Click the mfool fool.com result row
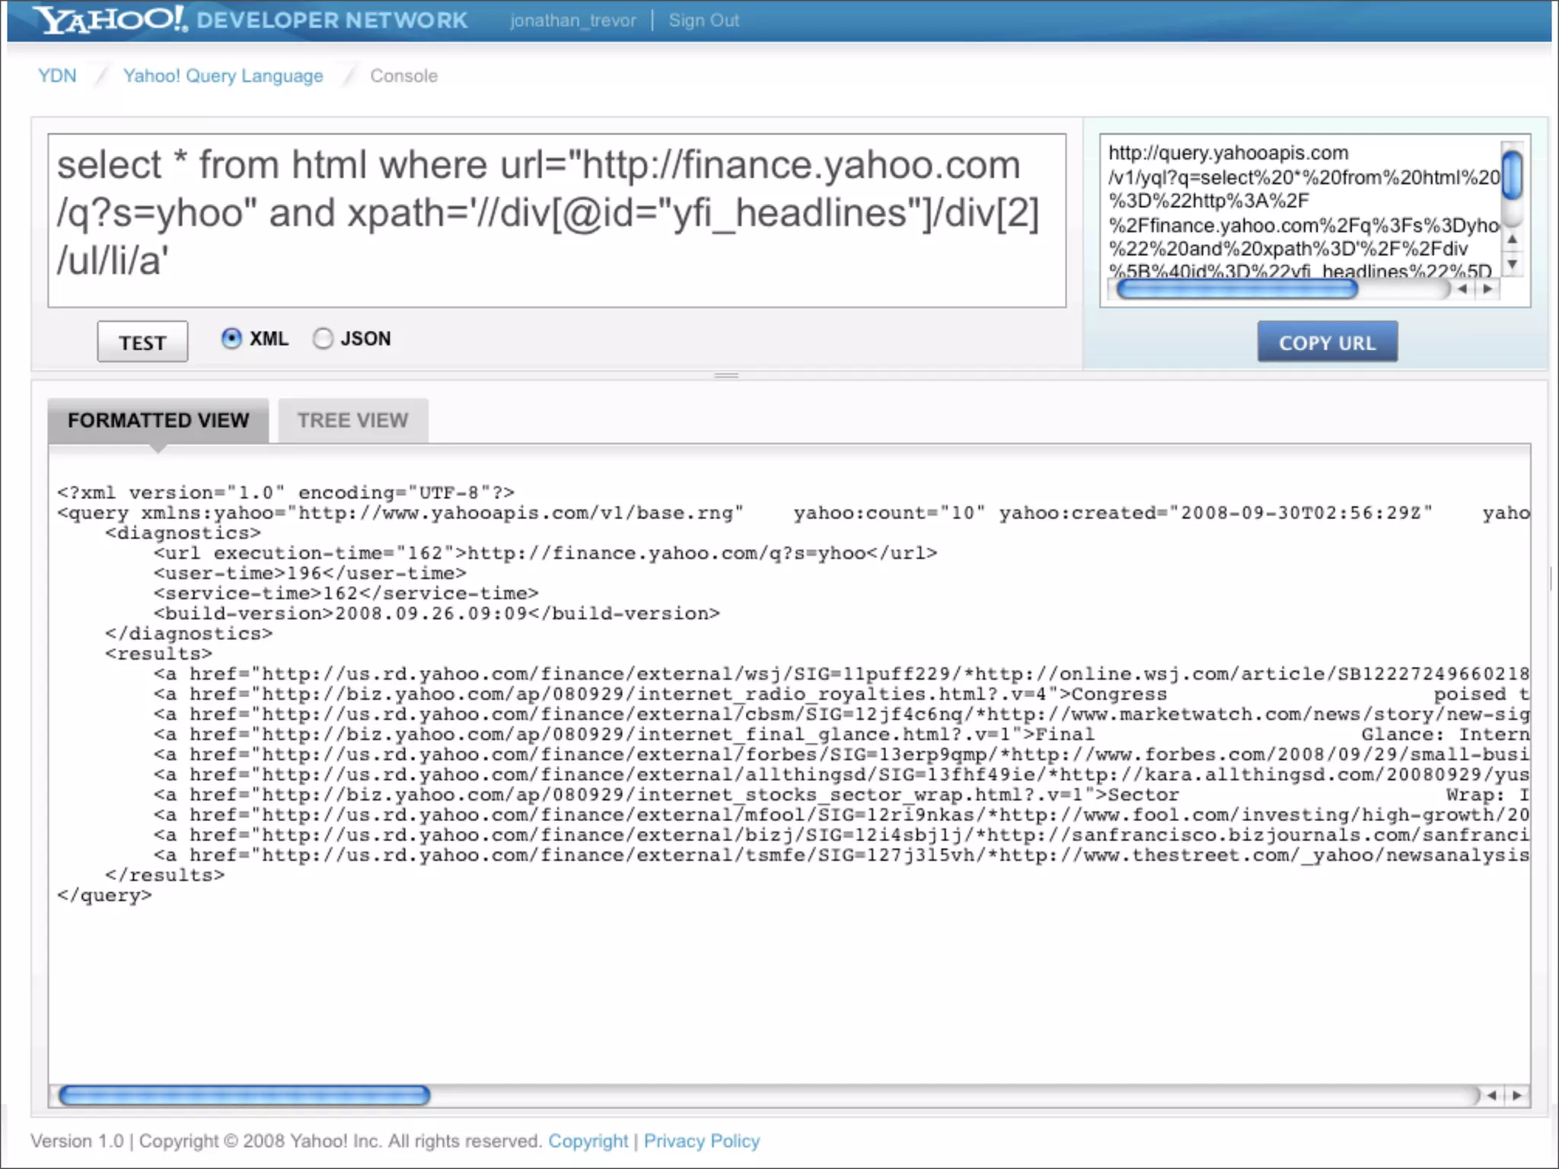Screen dimensions: 1559x1169 [841, 815]
